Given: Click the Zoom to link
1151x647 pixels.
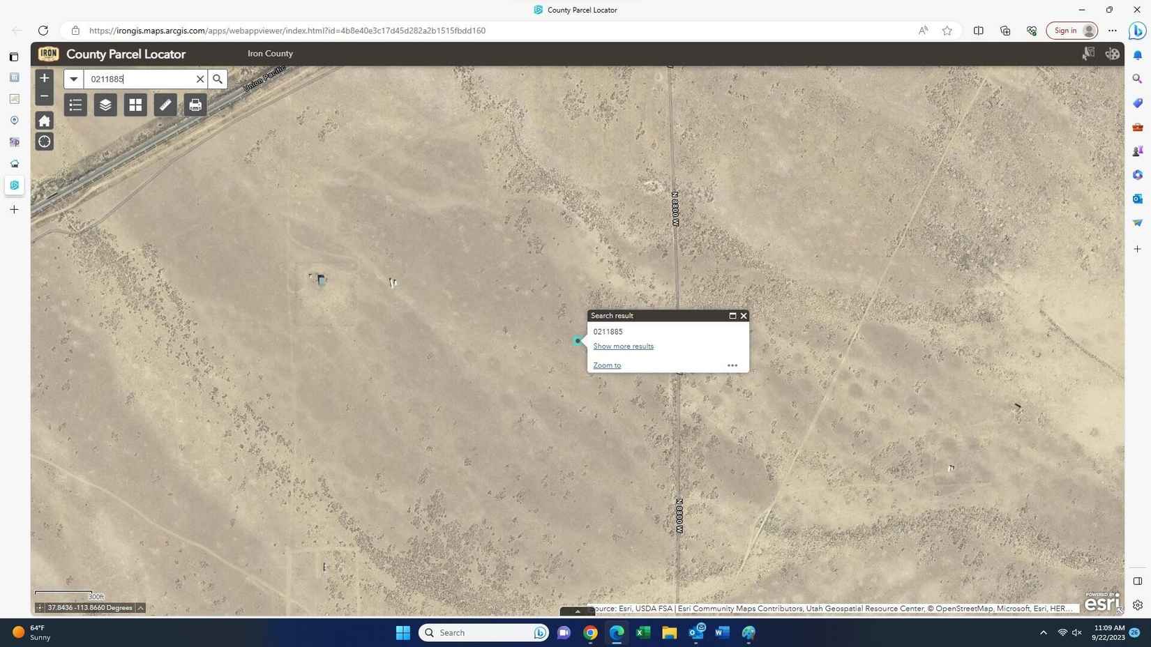Looking at the screenshot, I should pos(607,365).
